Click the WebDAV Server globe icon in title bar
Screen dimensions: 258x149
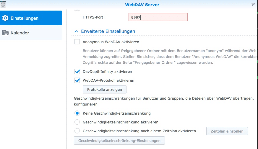click(3, 4)
